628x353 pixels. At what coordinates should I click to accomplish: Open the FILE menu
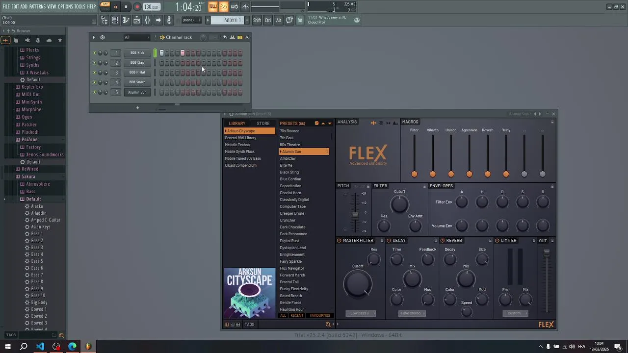pos(6,7)
